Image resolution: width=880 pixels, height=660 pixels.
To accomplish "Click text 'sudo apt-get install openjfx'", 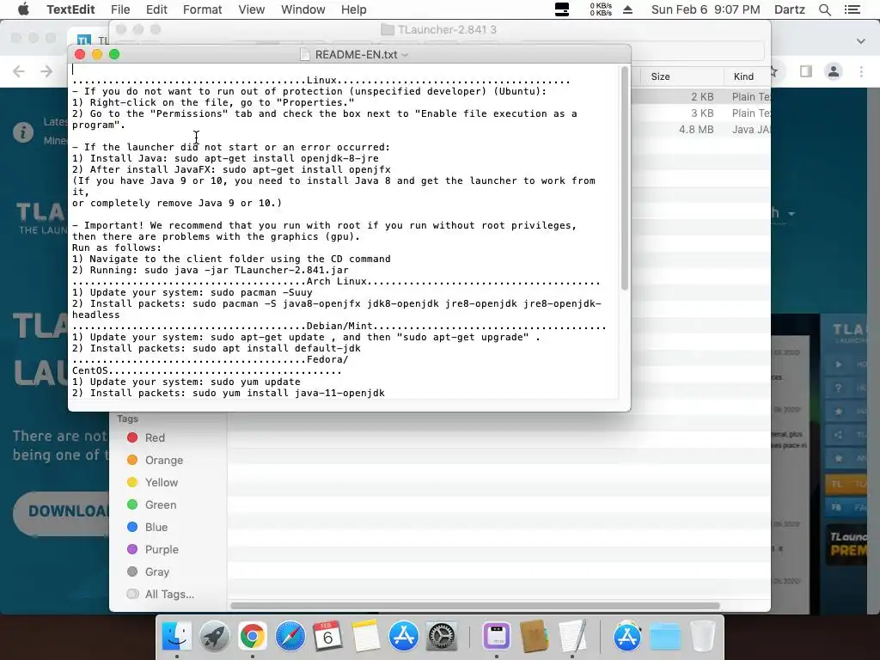I will click(307, 169).
